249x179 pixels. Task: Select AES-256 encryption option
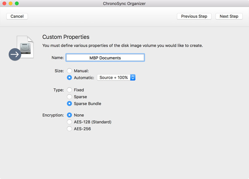(x=69, y=129)
